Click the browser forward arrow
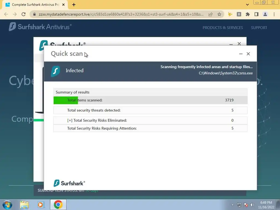Viewport: 280px width, 210px height. pos(15,14)
